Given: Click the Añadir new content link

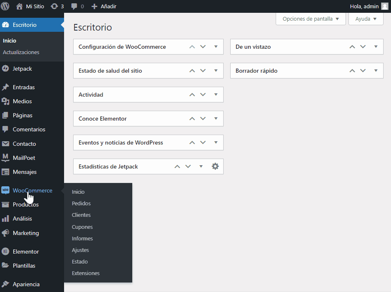Looking at the screenshot, I should tap(108, 7).
